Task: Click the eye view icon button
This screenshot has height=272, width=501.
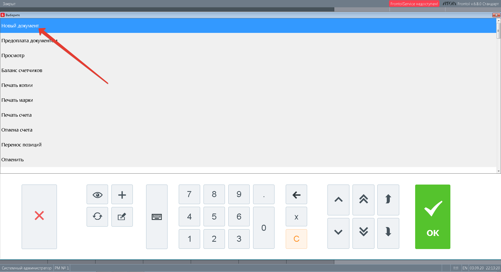Action: [x=97, y=194]
